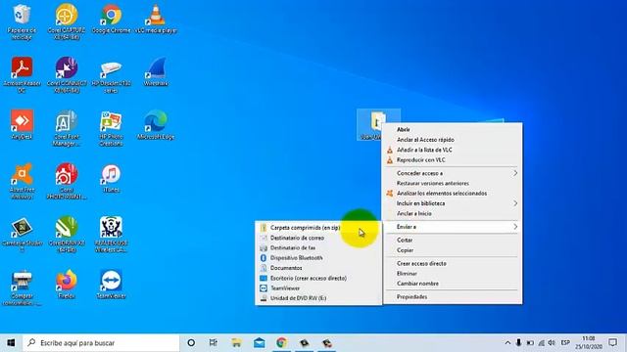This screenshot has height=352, width=627.
Task: Show hidden tray icons chevron
Action: [x=507, y=343]
